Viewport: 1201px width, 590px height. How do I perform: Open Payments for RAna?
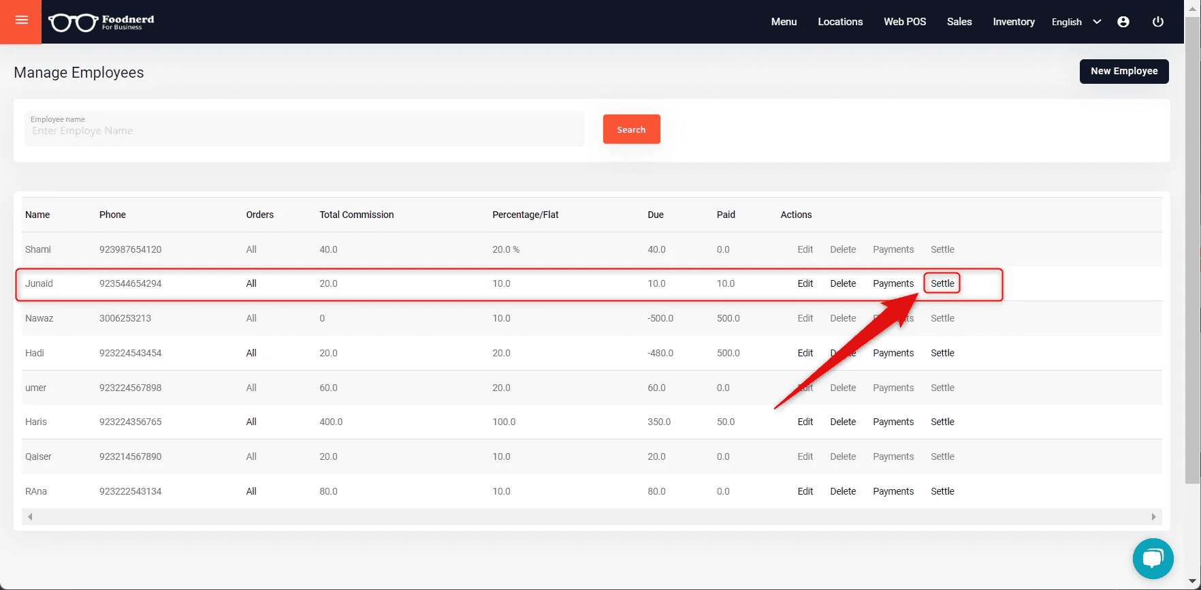click(x=893, y=491)
